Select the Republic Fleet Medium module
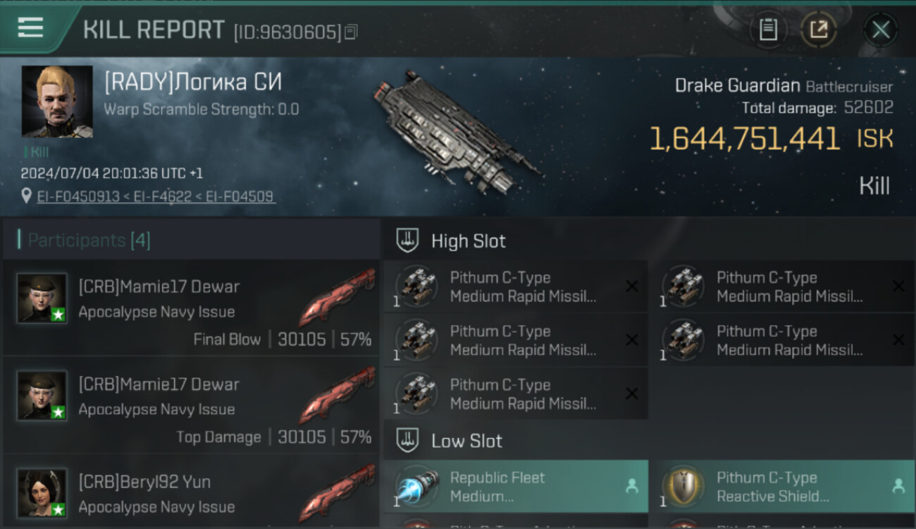Viewport: 916px width, 529px height. tap(516, 487)
